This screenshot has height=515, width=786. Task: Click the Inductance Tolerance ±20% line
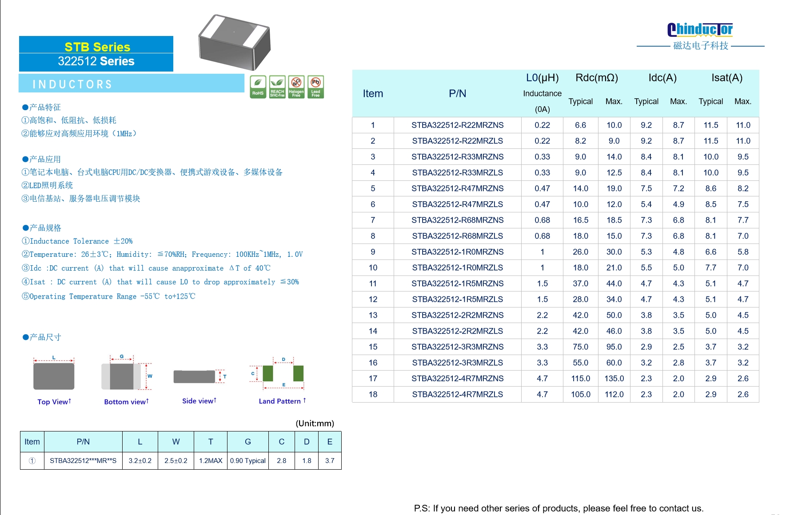click(77, 241)
